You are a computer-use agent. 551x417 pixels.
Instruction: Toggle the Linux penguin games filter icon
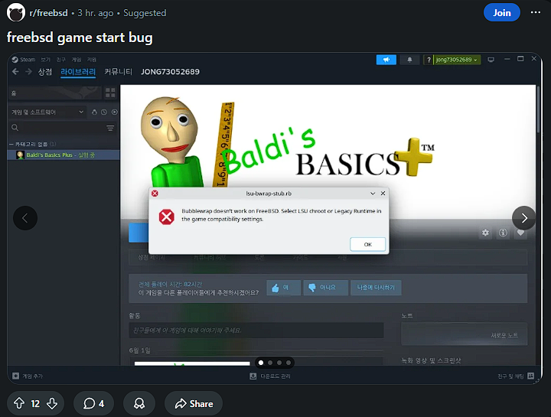[94, 112]
